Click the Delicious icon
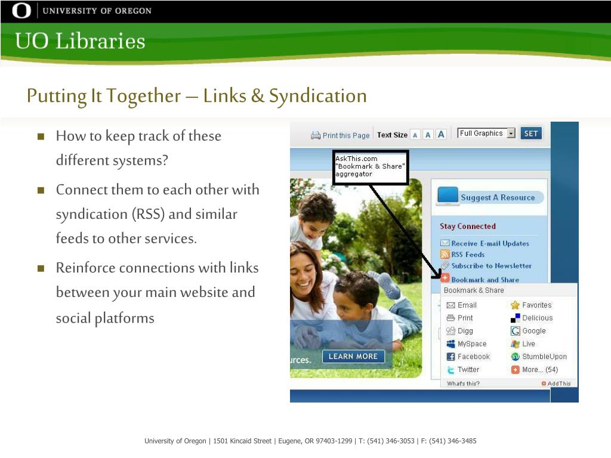Viewport: 611px width, 458px height. (515, 318)
